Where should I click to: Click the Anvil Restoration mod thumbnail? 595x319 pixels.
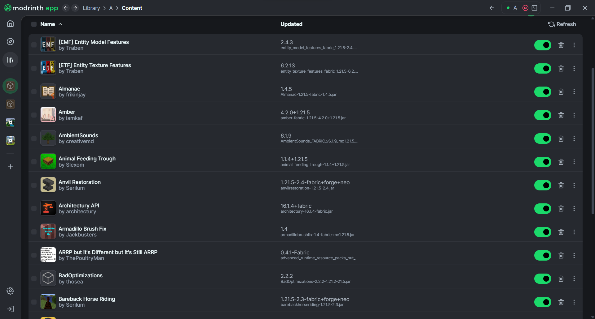pyautogui.click(x=48, y=185)
